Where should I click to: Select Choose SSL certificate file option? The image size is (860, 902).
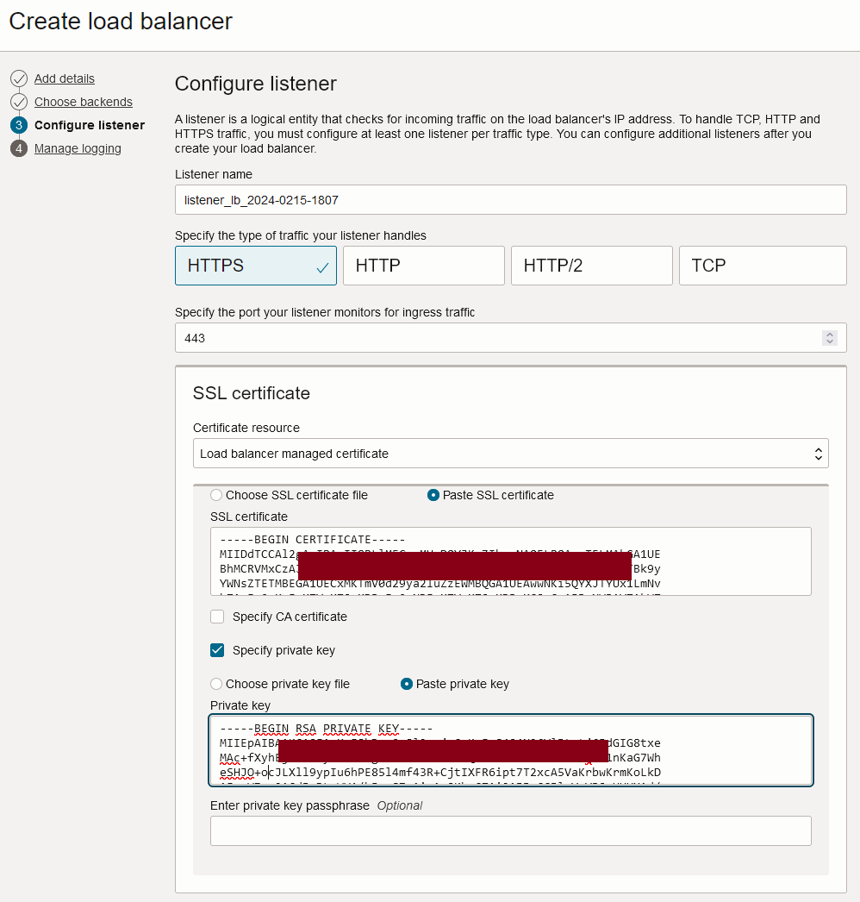point(216,495)
